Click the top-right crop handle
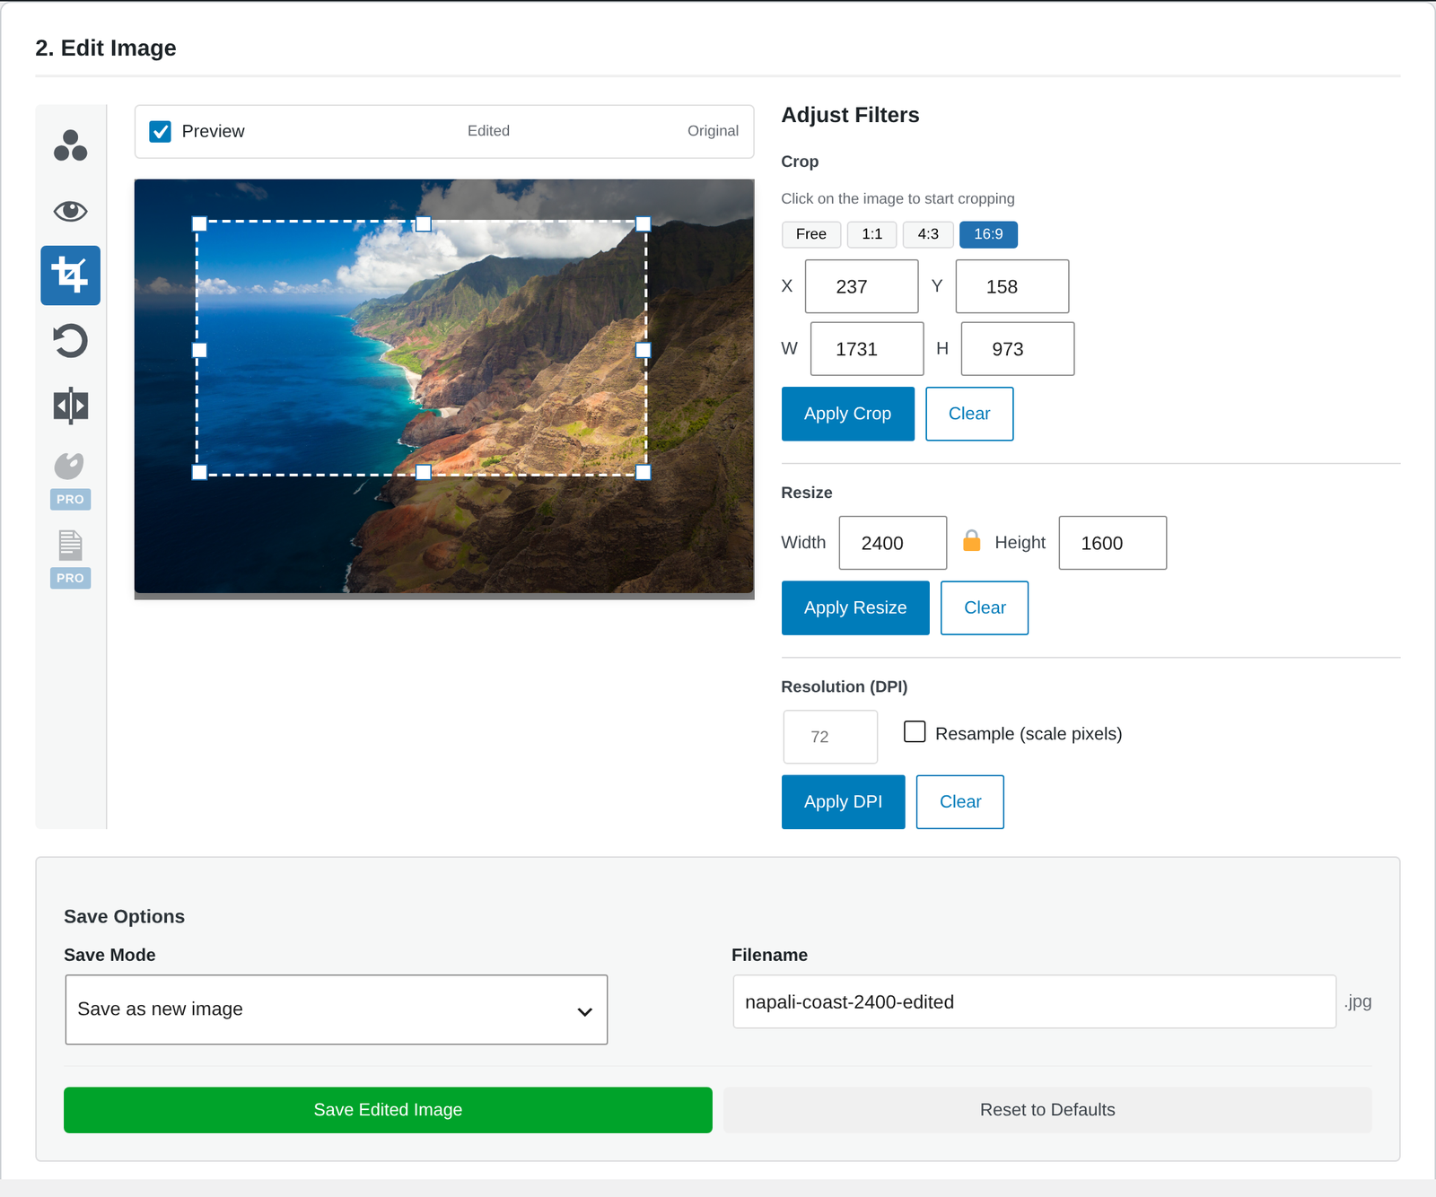 (644, 223)
